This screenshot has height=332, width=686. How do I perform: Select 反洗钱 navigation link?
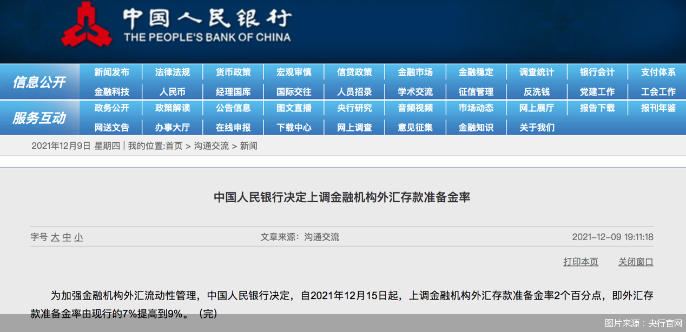[x=537, y=92]
